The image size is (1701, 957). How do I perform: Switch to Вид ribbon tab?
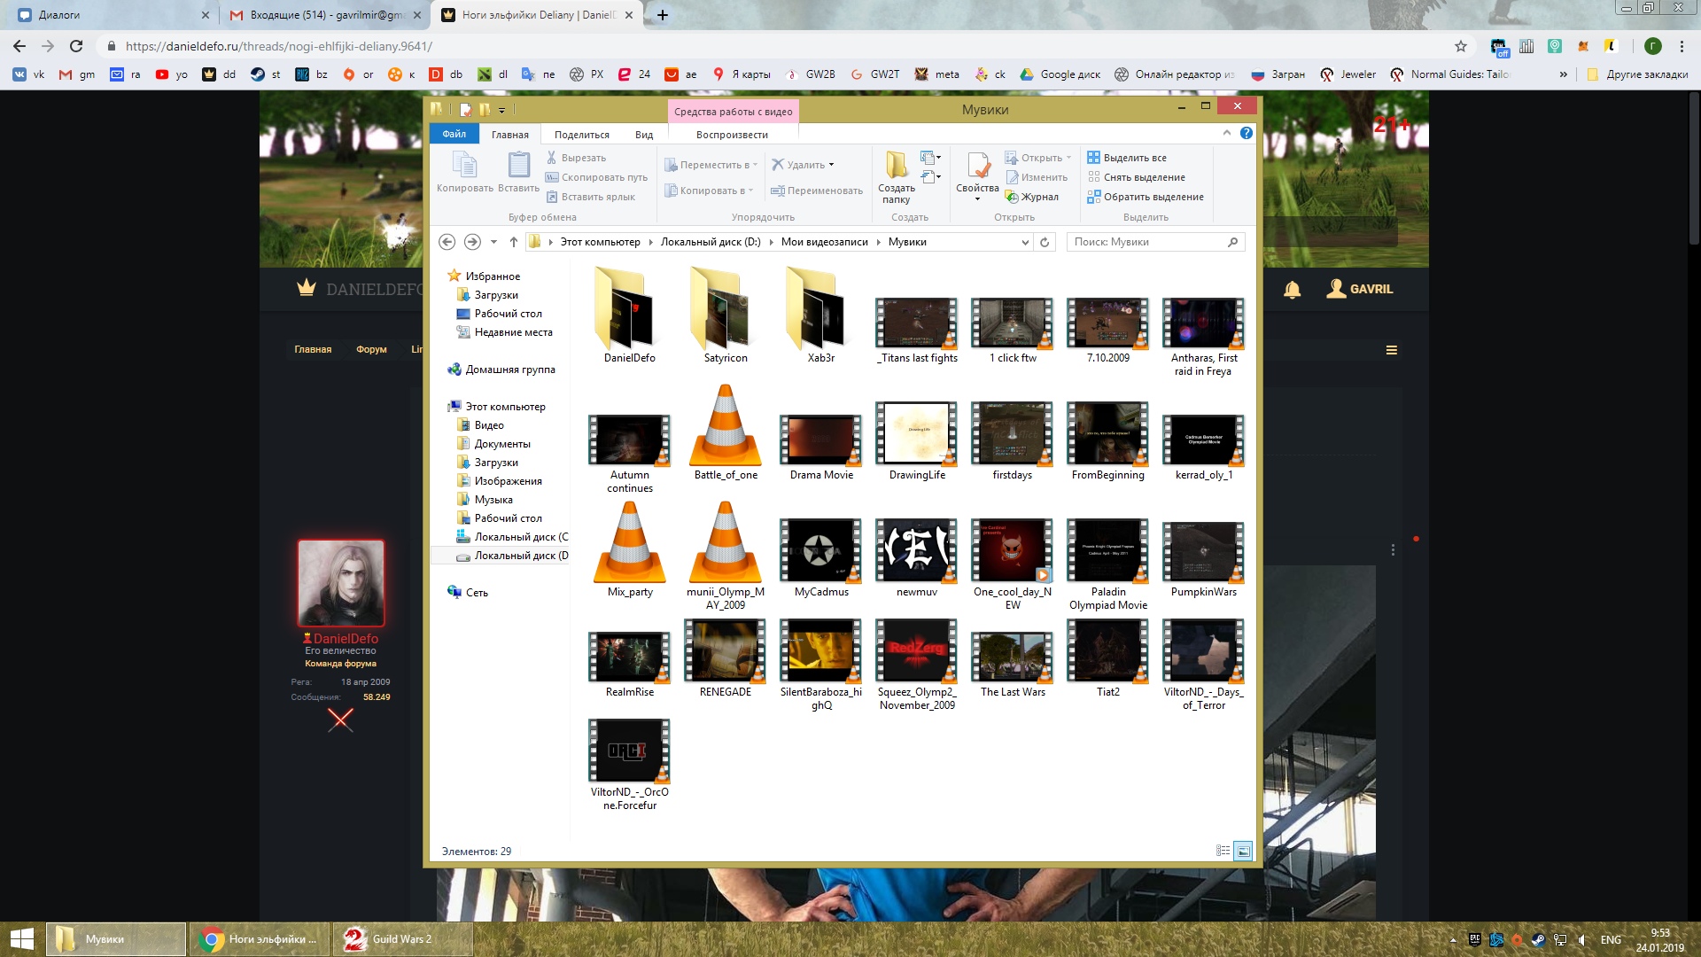pos(644,135)
